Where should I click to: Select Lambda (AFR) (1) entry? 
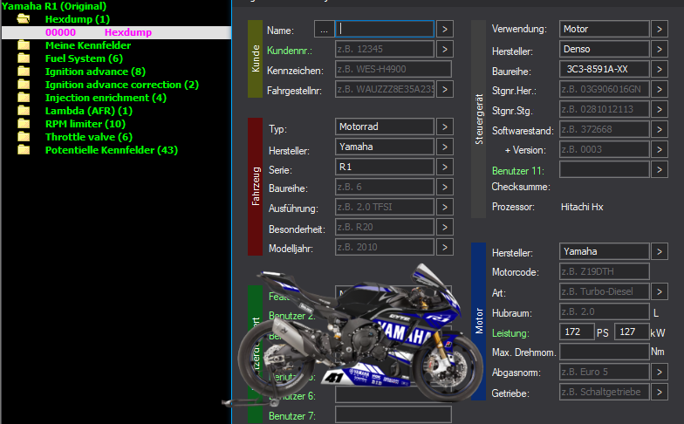tap(89, 111)
